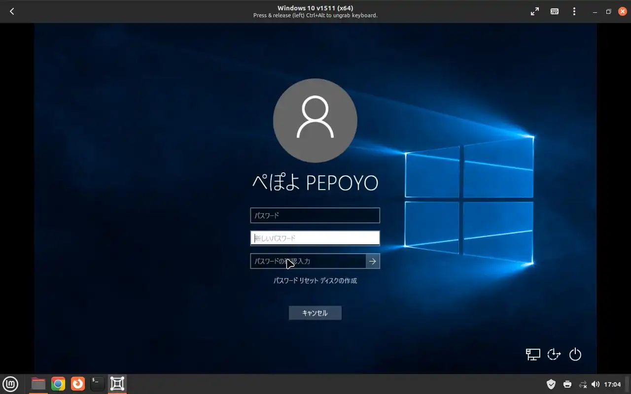Click the user avatar picture
Screen dimensions: 631x394
pyautogui.click(x=315, y=120)
